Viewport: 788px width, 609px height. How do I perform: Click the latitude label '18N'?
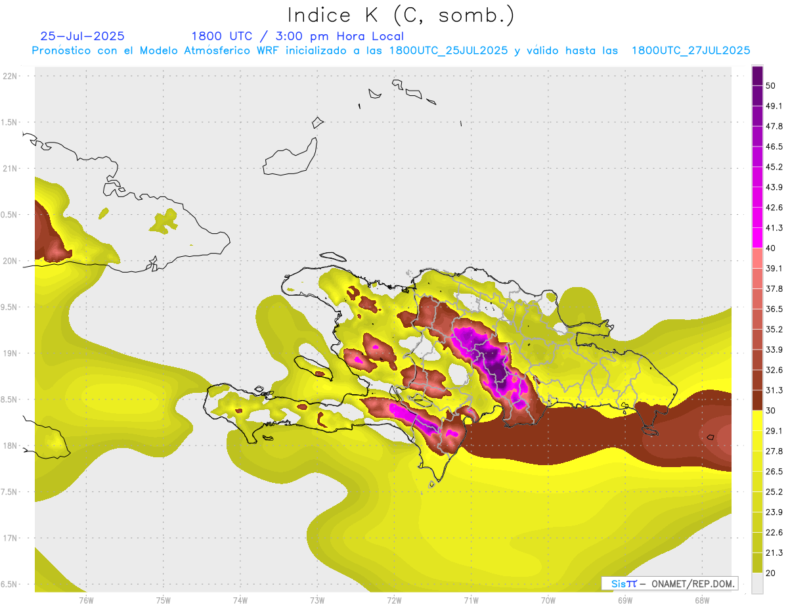tap(10, 446)
